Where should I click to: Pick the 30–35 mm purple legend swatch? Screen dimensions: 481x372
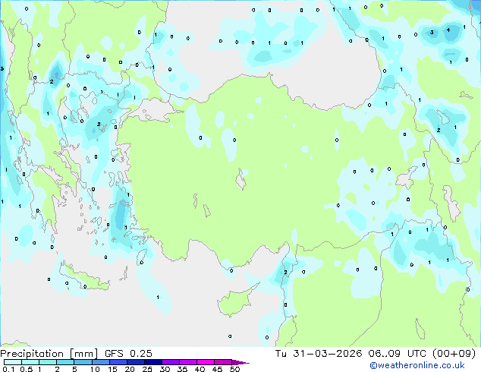[171, 362]
